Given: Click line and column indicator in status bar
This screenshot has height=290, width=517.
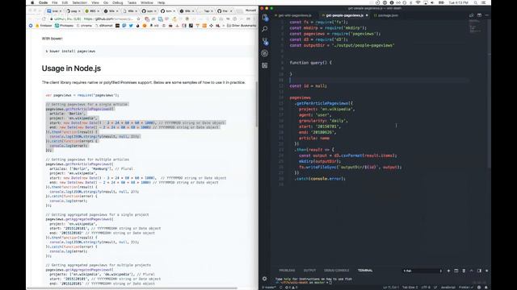Looking at the screenshot, I should [391, 288].
